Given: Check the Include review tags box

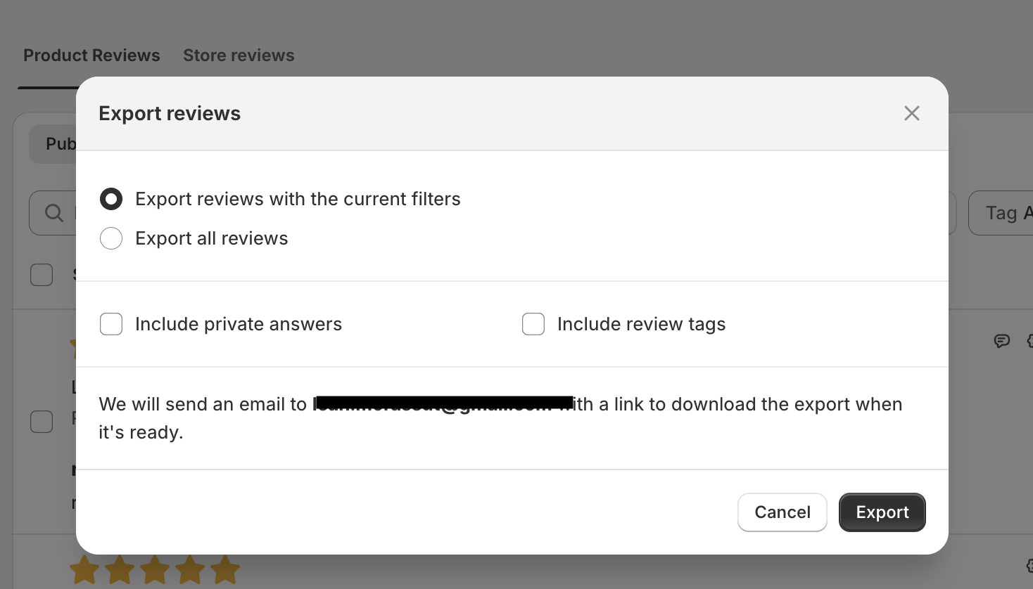Looking at the screenshot, I should pos(533,324).
